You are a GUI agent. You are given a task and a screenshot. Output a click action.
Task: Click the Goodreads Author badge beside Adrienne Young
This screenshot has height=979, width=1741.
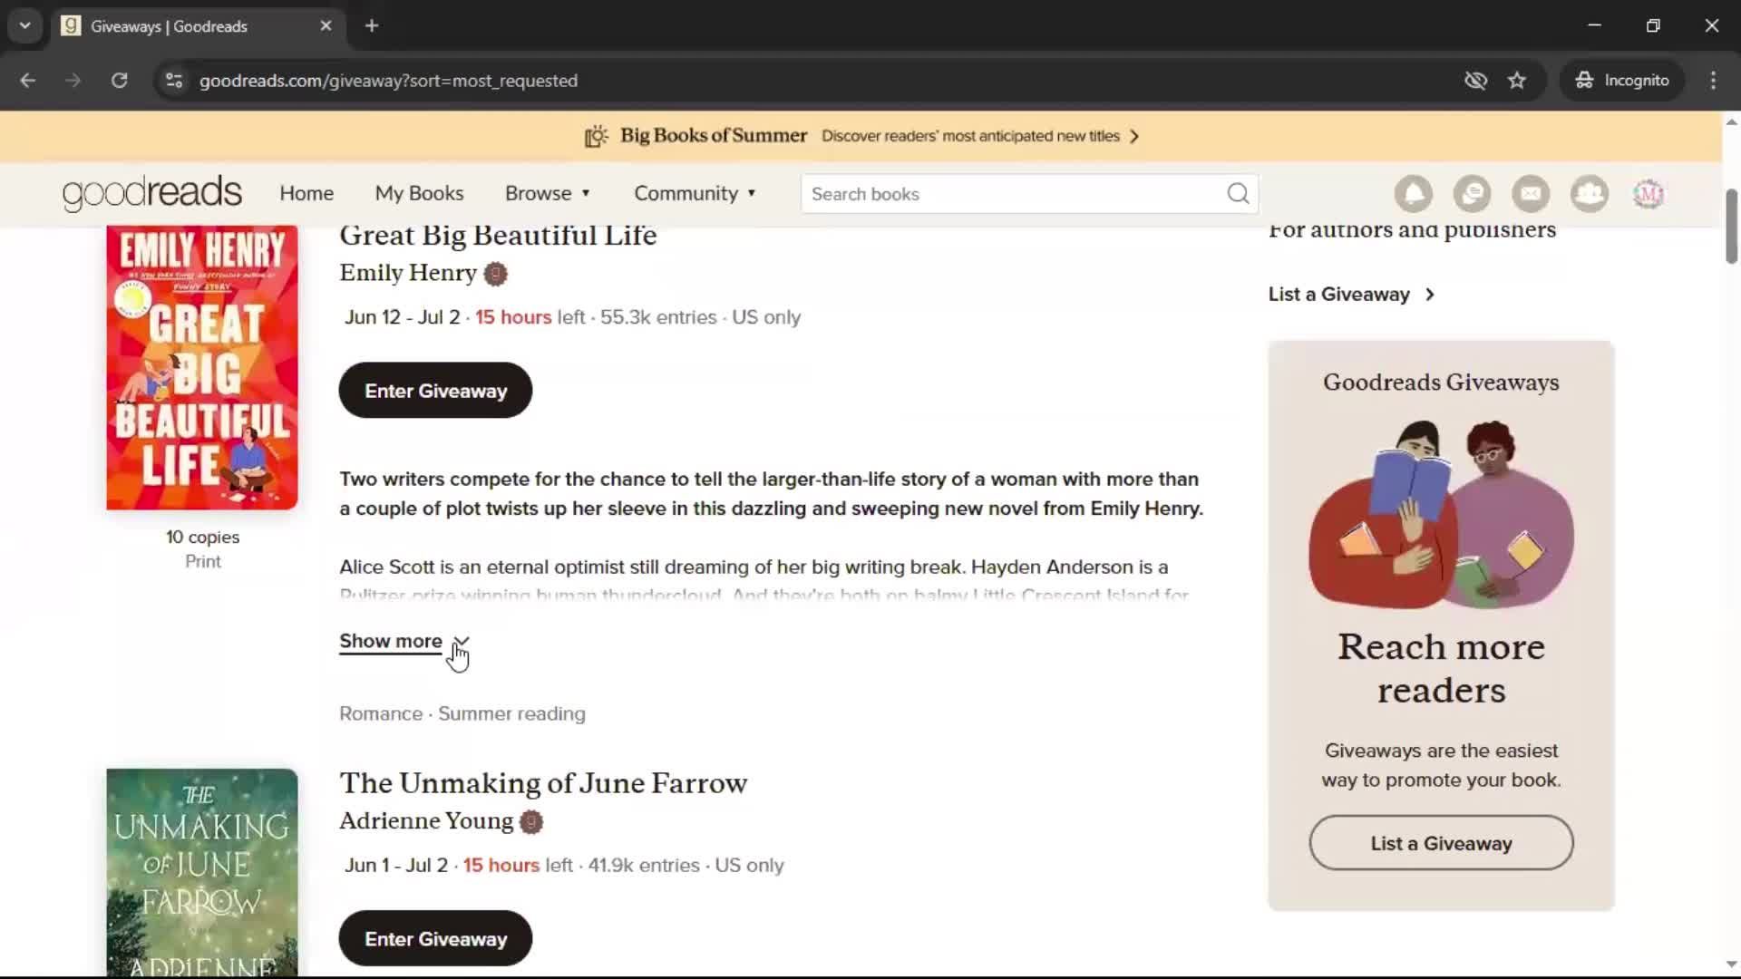click(x=531, y=822)
